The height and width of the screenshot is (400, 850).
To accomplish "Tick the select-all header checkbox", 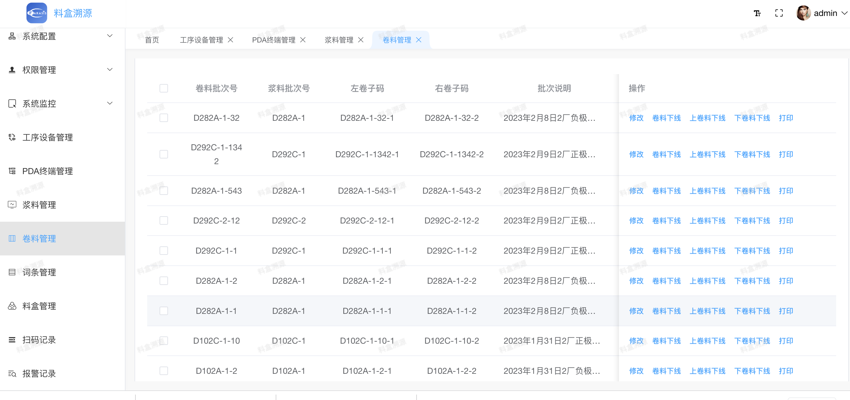I will click(x=164, y=88).
